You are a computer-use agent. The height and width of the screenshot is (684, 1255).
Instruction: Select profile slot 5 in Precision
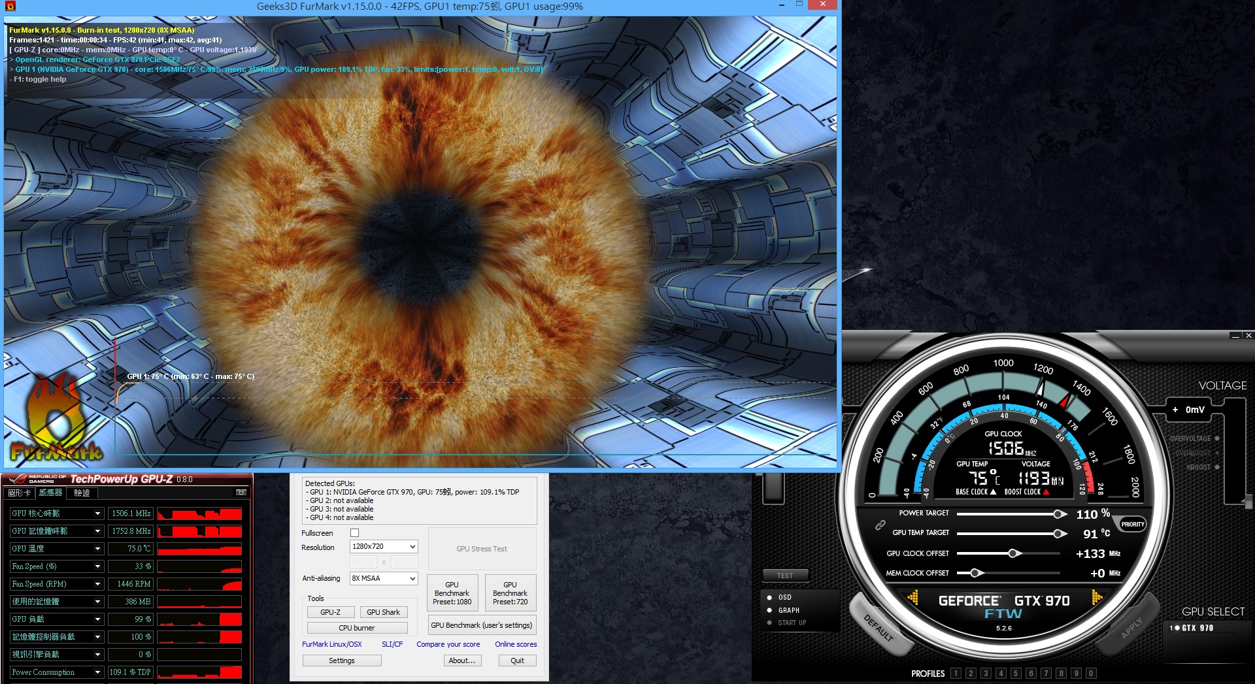(1016, 674)
